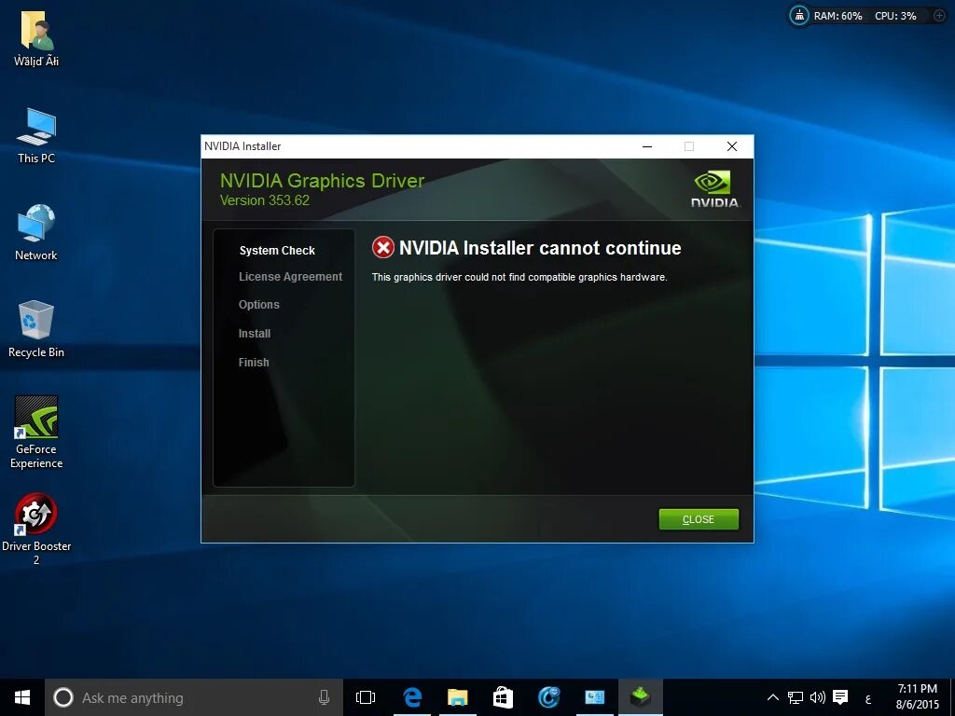The image size is (955, 716).
Task: Click the green CLOSE button
Action: [x=699, y=519]
